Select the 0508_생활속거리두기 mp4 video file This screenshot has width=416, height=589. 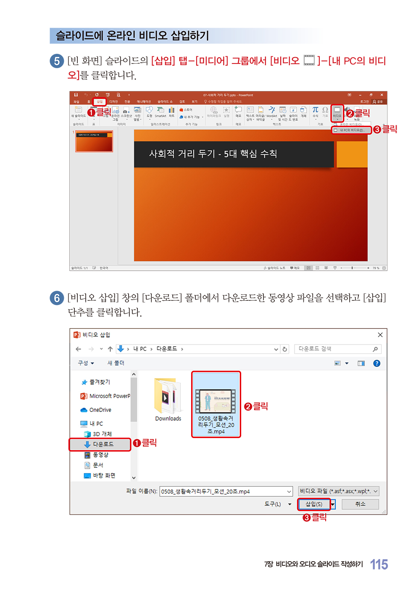(216, 405)
